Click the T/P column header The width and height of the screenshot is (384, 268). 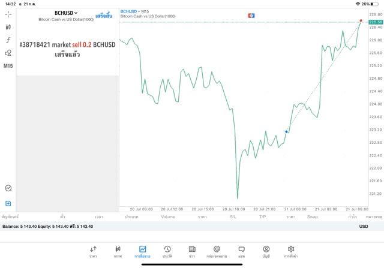(x=263, y=216)
